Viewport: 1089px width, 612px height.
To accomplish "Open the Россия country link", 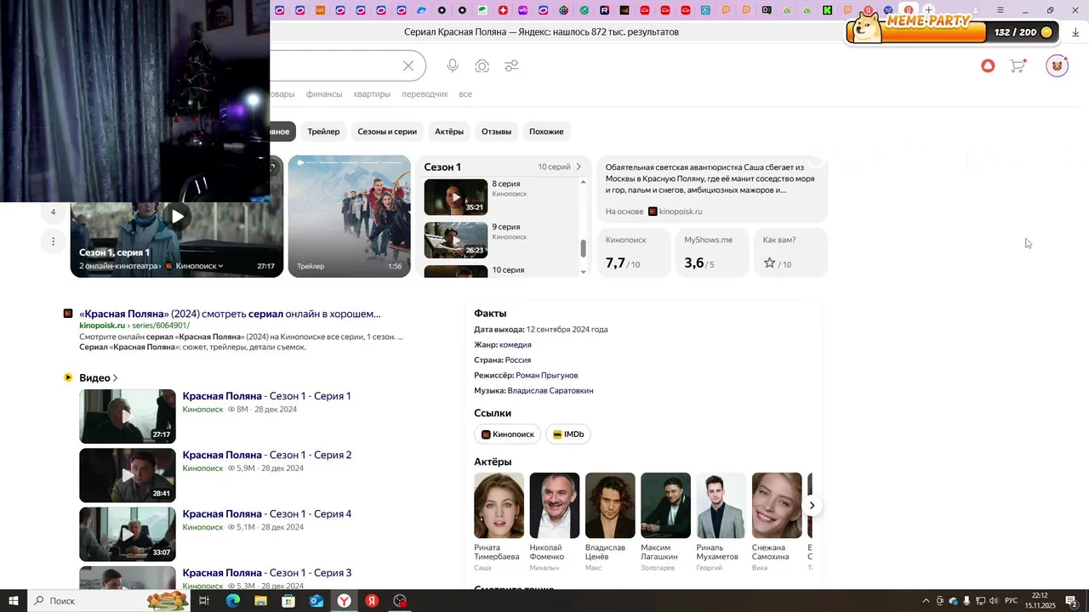I will point(518,360).
